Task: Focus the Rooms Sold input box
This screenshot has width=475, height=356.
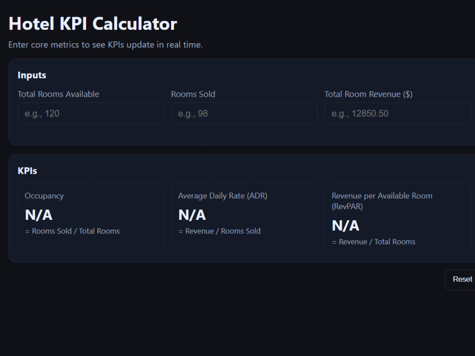Action: coord(244,113)
